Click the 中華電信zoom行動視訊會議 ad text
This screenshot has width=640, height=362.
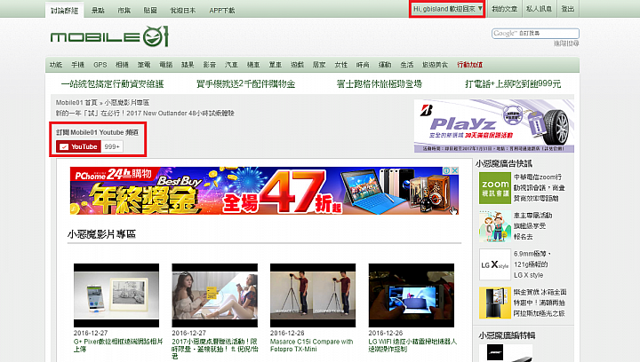click(539, 188)
